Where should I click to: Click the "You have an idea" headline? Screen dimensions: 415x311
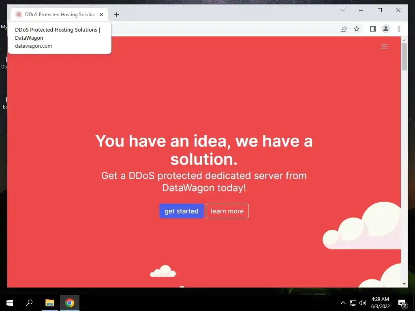[204, 150]
